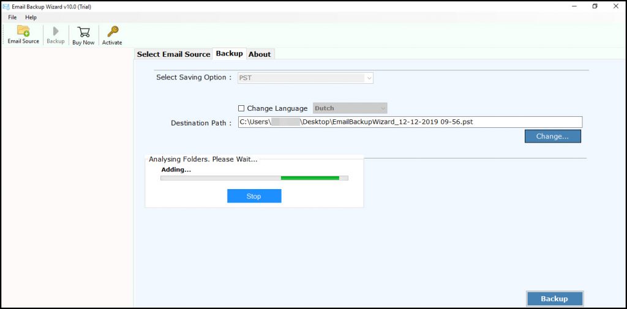Click the Backup button at bottom right

click(x=554, y=299)
